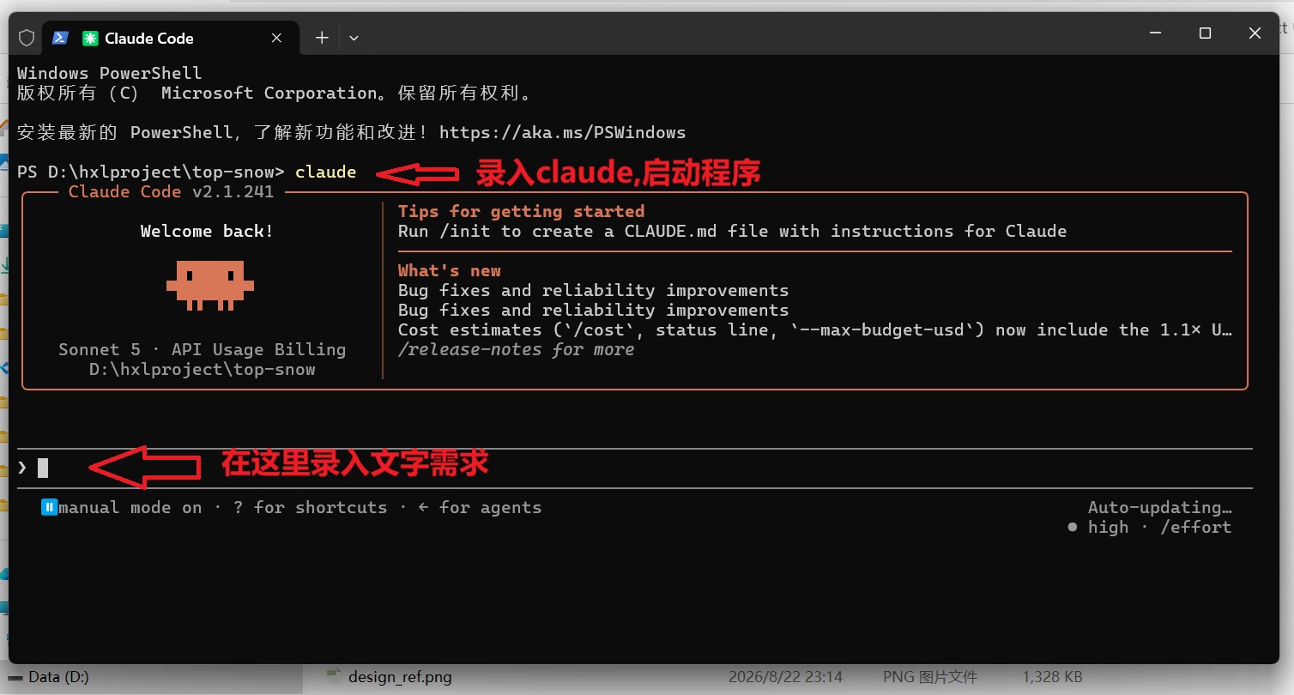Click the 1,328 KB size cell in Explorer

pos(1053,677)
